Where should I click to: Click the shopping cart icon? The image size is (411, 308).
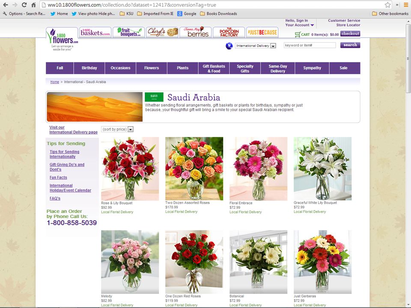click(297, 34)
